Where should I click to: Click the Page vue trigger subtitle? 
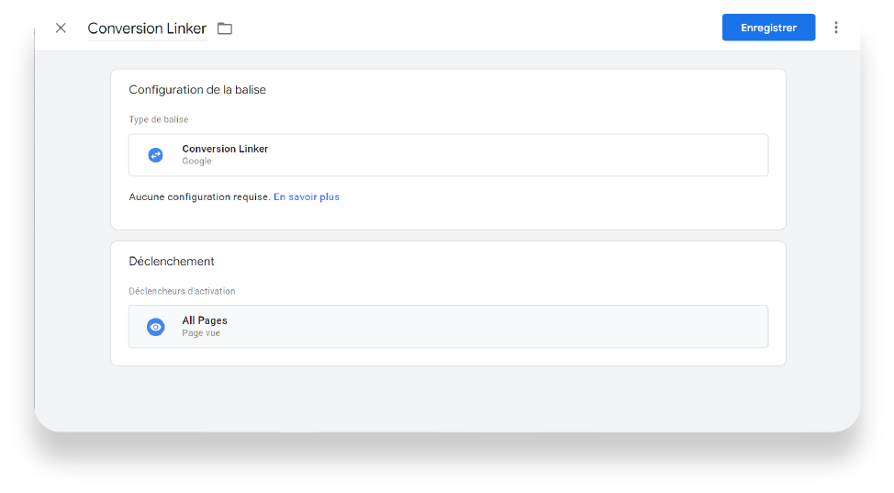[201, 333]
